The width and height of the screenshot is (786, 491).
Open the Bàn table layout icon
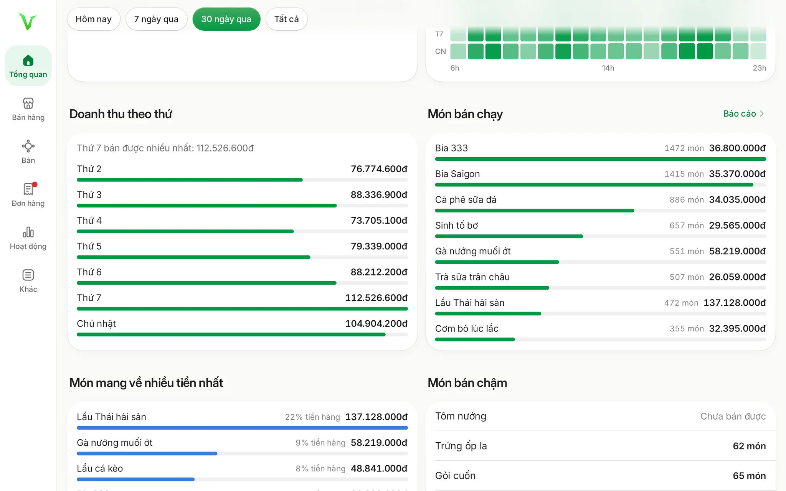pyautogui.click(x=28, y=146)
